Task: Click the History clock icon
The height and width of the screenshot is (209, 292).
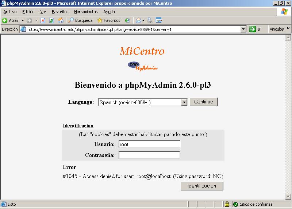Action: tap(127, 20)
